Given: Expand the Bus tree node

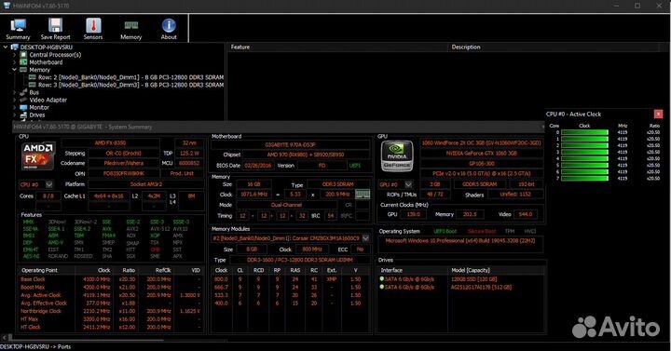Looking at the screenshot, I should [x=15, y=92].
